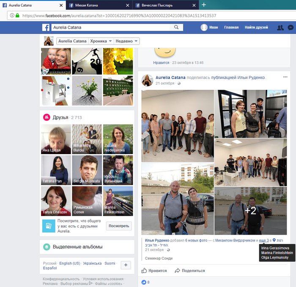Switch language to Español
The image size is (296, 287).
50,268
